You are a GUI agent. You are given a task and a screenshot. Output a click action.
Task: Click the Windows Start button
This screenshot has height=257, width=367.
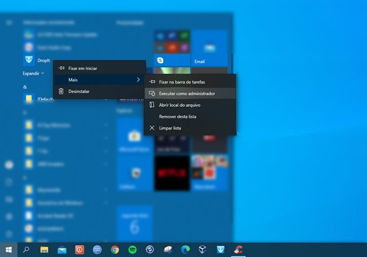click(x=9, y=249)
